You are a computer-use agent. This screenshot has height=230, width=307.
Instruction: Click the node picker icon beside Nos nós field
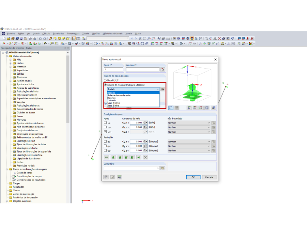(163, 69)
